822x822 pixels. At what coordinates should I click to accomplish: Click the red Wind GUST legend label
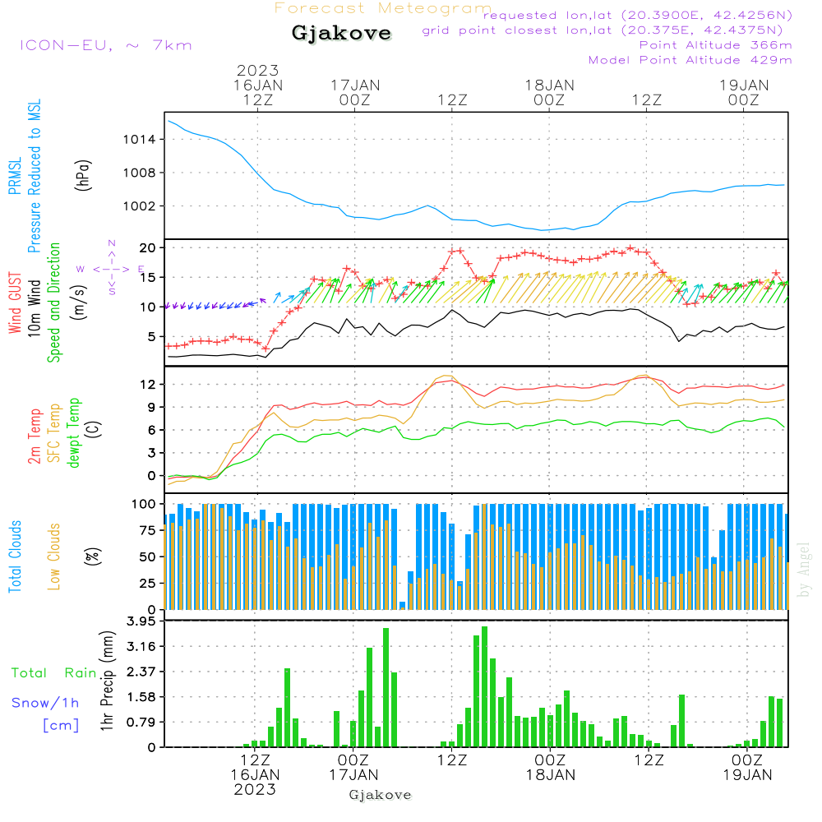tap(15, 302)
